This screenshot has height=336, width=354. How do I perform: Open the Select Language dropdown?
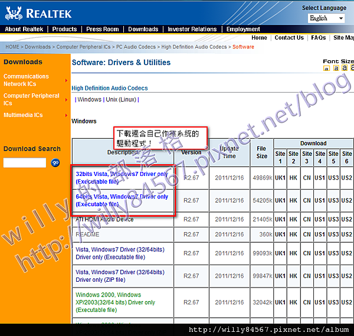[x=326, y=18]
